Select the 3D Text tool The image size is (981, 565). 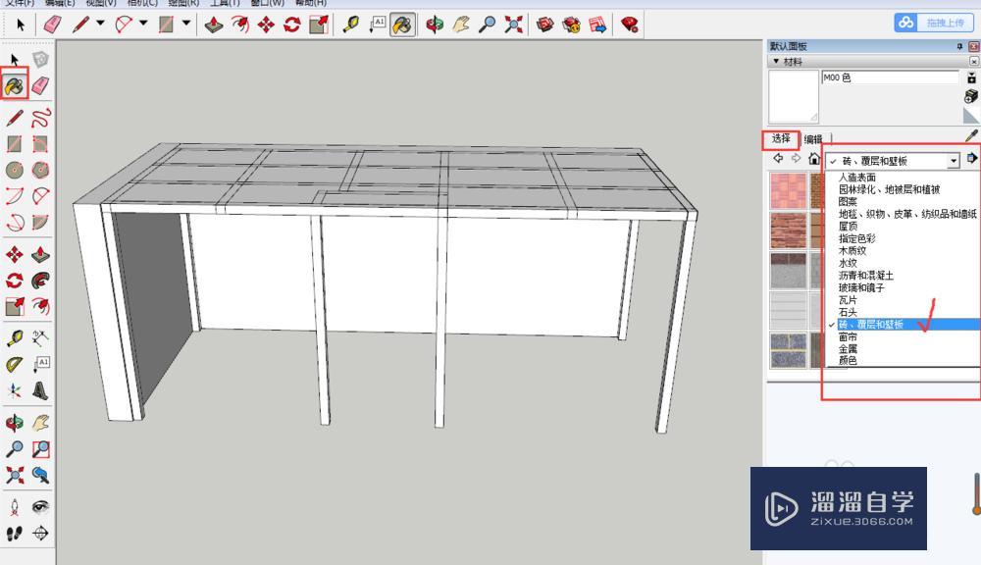click(40, 391)
